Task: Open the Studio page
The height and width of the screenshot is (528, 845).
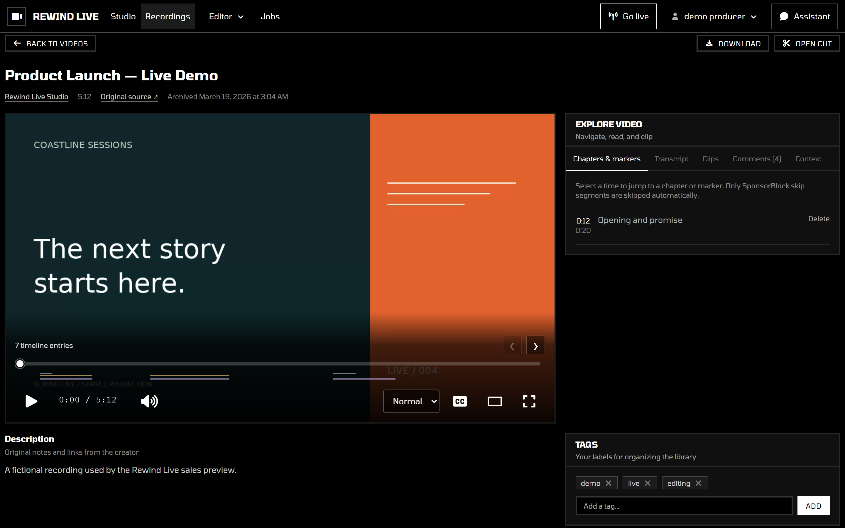Action: point(123,16)
